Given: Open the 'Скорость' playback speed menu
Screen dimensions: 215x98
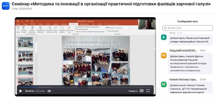Looking at the screenshot, I should 133,91.
